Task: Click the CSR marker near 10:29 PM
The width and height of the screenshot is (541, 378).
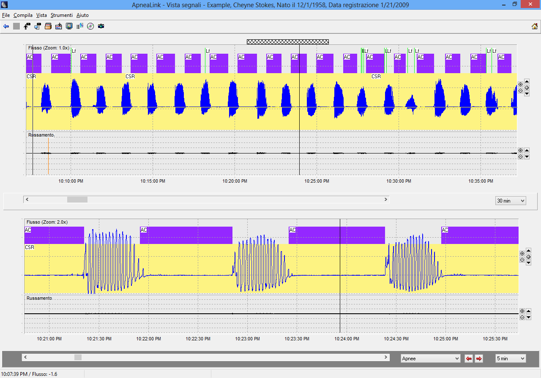Action: coord(376,77)
